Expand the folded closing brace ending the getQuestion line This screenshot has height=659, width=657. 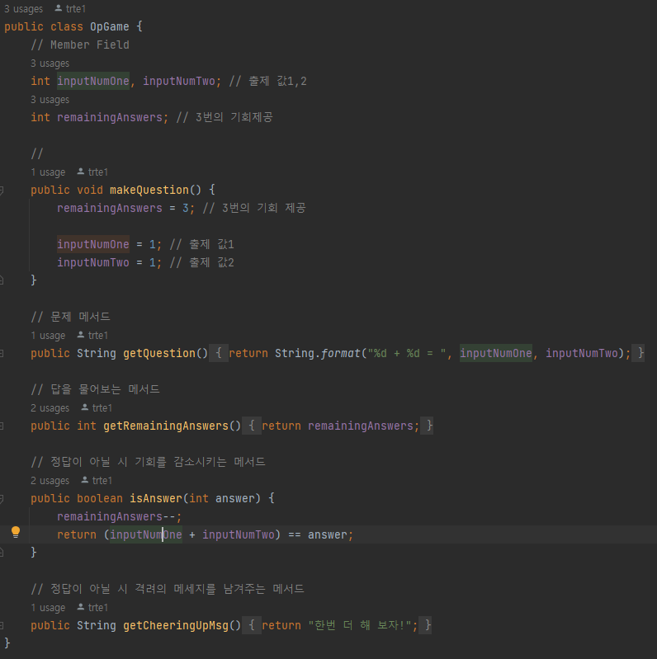640,353
